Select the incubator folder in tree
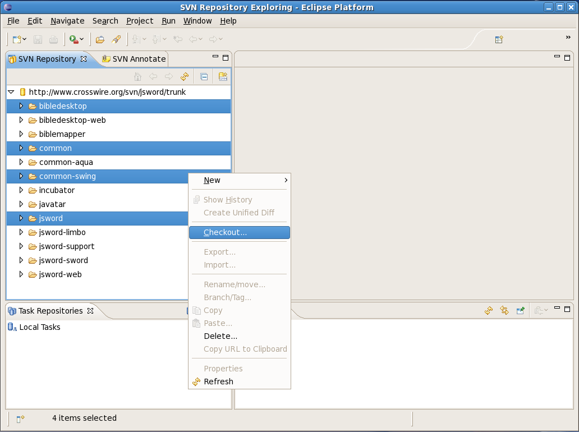 click(x=57, y=190)
